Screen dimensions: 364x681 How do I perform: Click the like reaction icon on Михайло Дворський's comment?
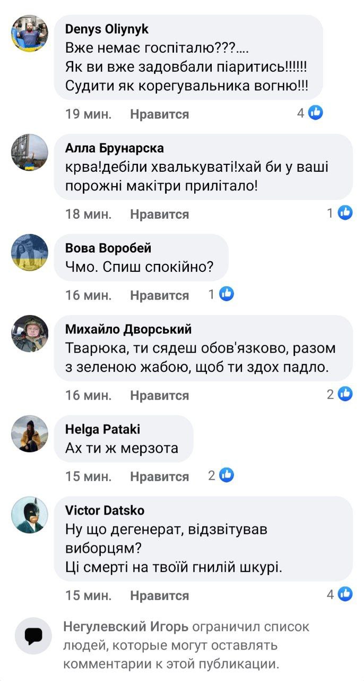coord(345,394)
